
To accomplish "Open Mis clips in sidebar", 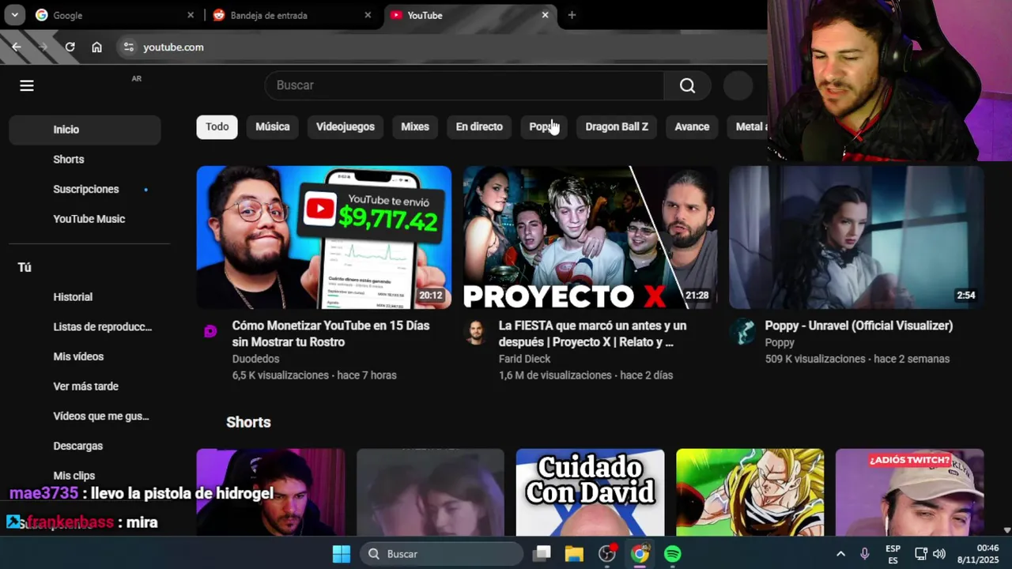I will [85, 476].
